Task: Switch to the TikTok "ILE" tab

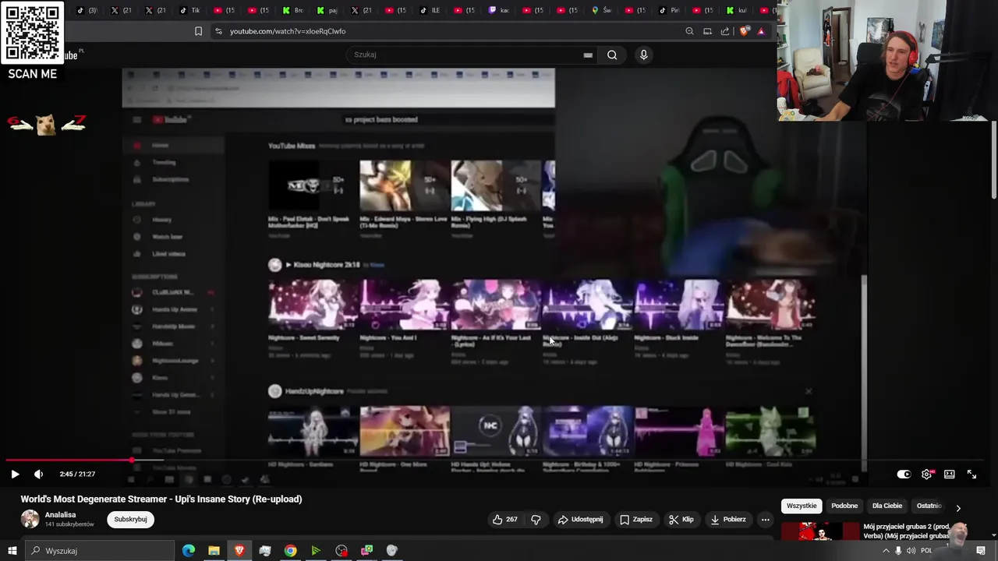Action: click(430, 10)
